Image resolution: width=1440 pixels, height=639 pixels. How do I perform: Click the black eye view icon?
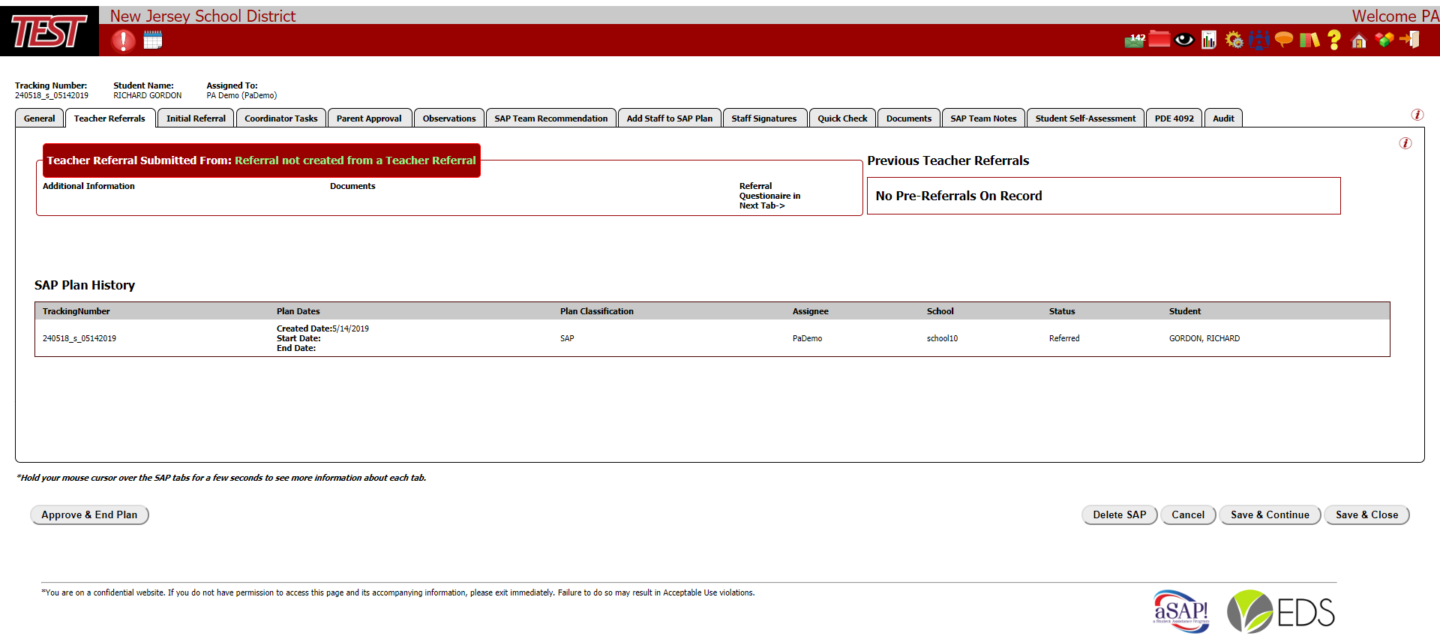click(x=1184, y=40)
